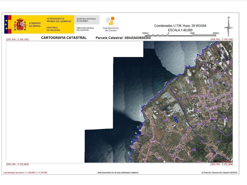247x185 pixels.
Task: Click "GOBIERNO DE ESPAÑA" text
Action: click(35, 25)
